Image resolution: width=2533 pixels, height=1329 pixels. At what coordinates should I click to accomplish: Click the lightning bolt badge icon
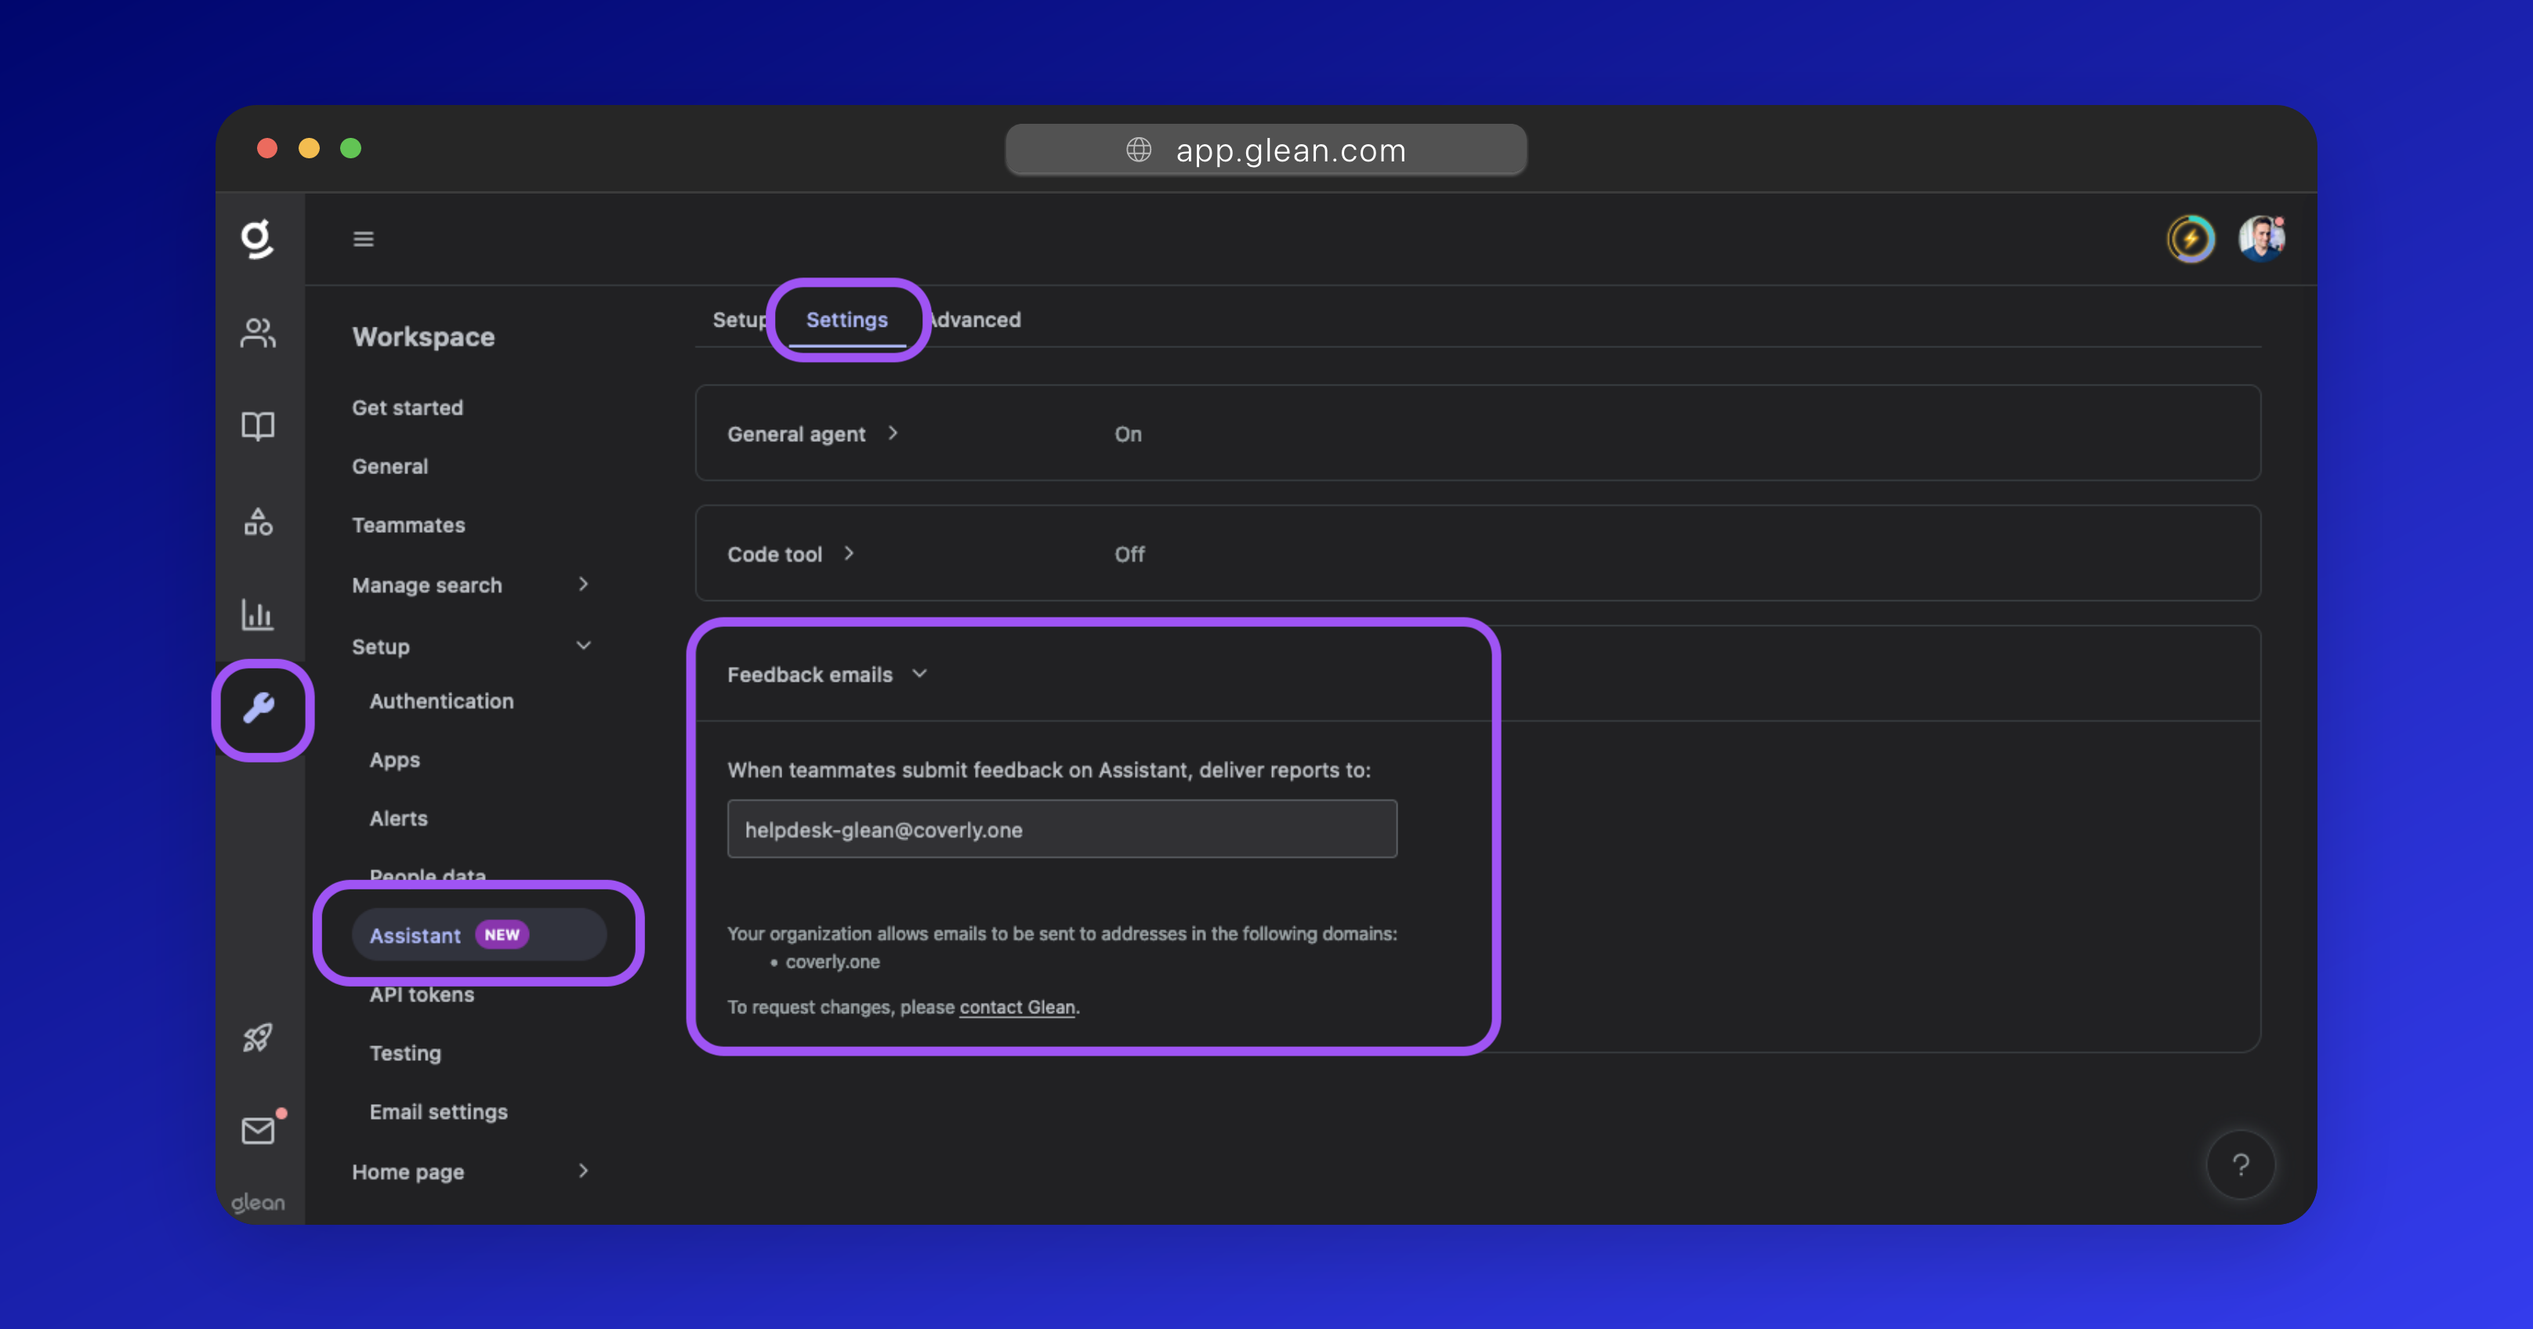pyautogui.click(x=2190, y=239)
